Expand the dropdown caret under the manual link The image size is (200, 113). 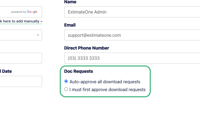coord(38,35)
